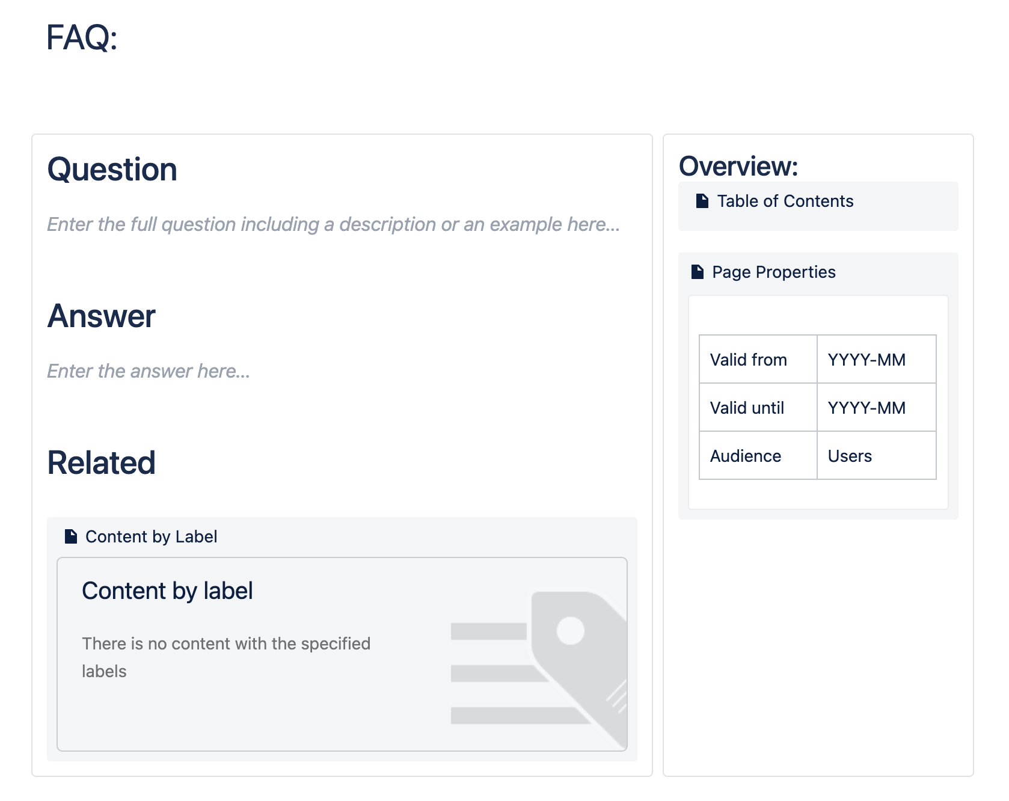Place cursor in the Answer heading
The image size is (1009, 801).
[x=101, y=316]
